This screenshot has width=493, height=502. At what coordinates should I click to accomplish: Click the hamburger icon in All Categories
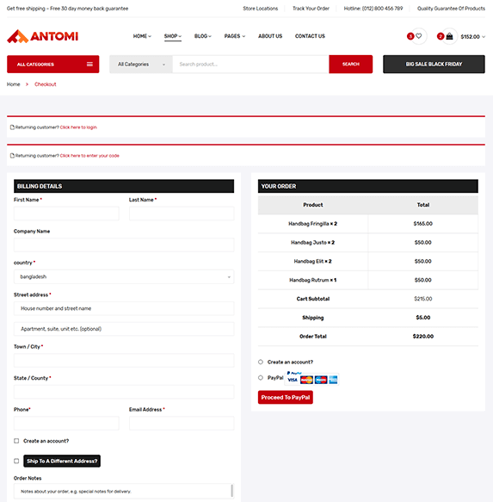pyautogui.click(x=89, y=65)
